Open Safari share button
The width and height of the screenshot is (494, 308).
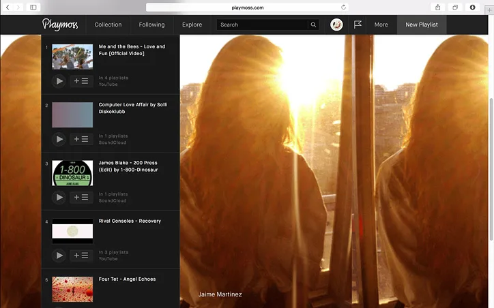click(438, 7)
